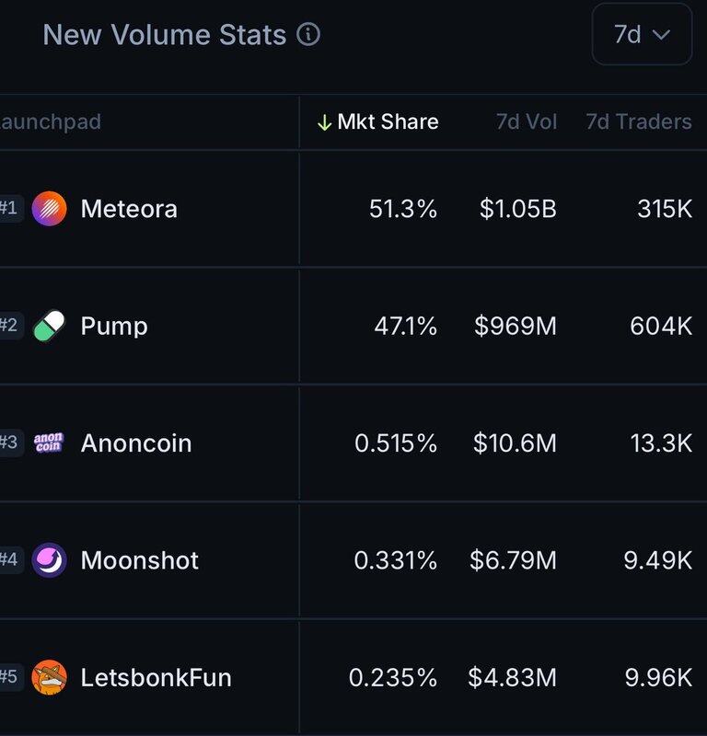Click the Moonshot moon logo icon
This screenshot has width=707, height=736.
(x=50, y=560)
